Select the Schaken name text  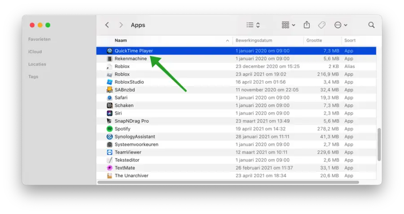pos(124,105)
